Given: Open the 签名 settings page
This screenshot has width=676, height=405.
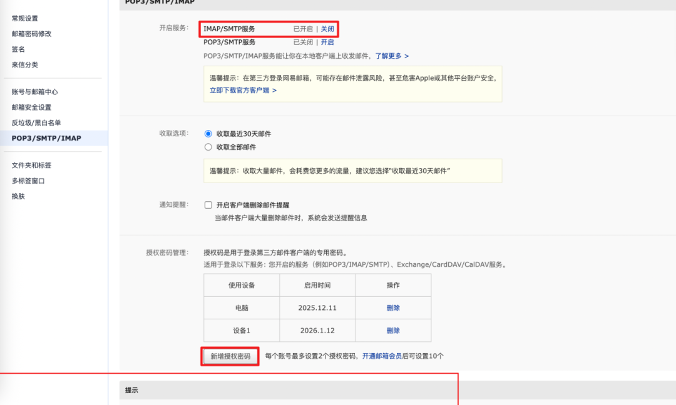Looking at the screenshot, I should pyautogui.click(x=18, y=49).
